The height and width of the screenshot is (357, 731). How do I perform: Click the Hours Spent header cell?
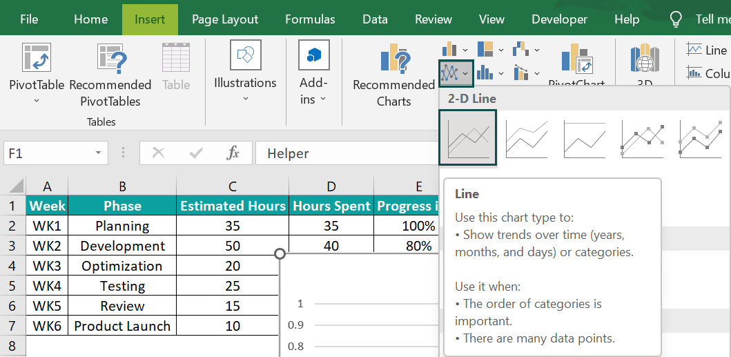tap(331, 206)
